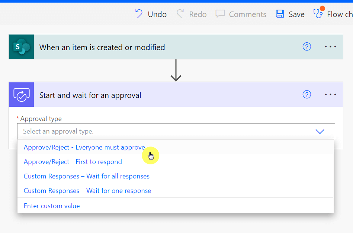Click the Redo label
Viewport: 353px width, 233px height.
[x=198, y=14]
